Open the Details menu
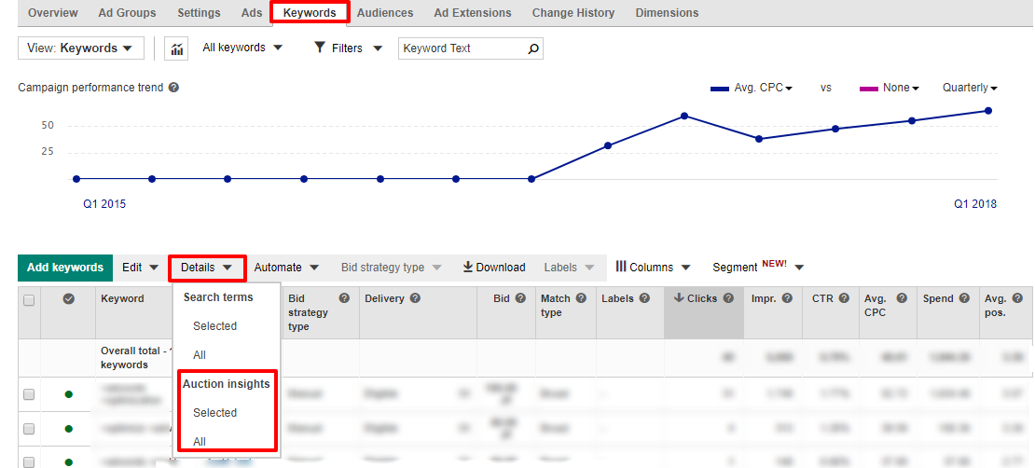1035x468 pixels. point(207,268)
